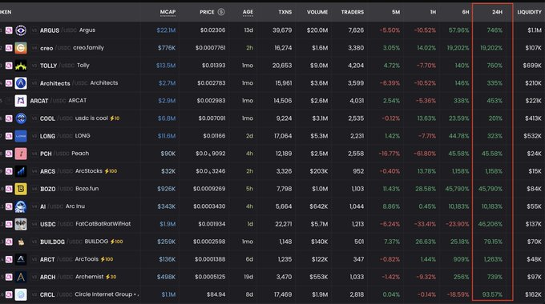Screen dimensions: 545x304
Task: Sort by 6H change column header
Action: (466, 12)
